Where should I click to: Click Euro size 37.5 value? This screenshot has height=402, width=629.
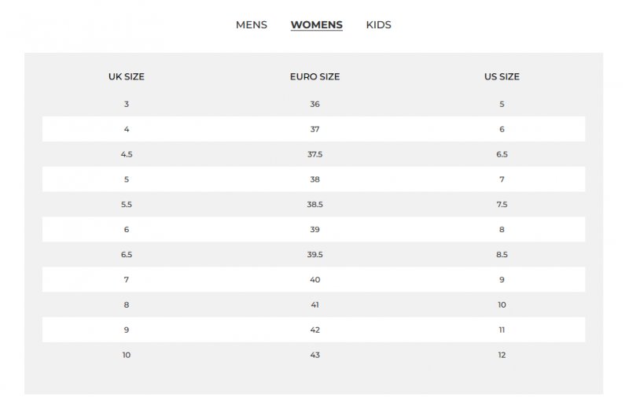click(315, 154)
